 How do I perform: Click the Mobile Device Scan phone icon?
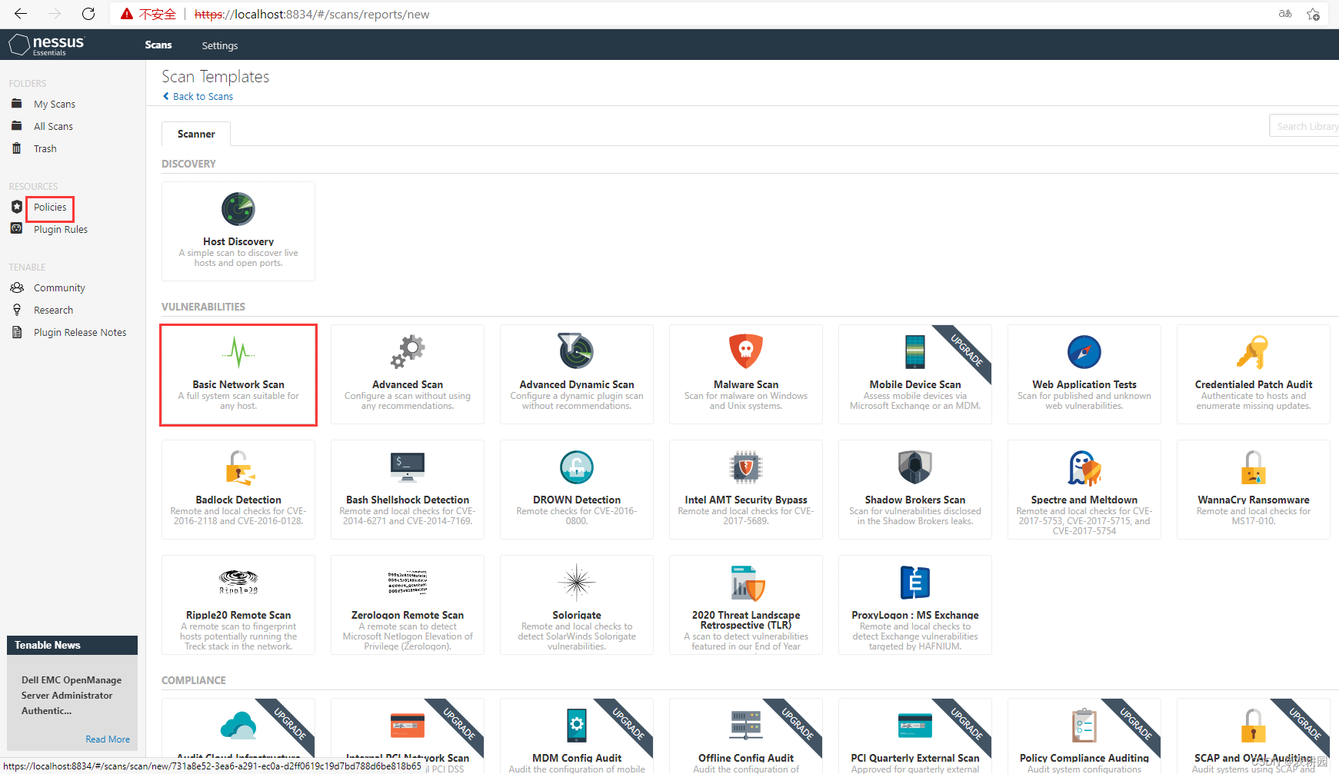[x=915, y=352]
